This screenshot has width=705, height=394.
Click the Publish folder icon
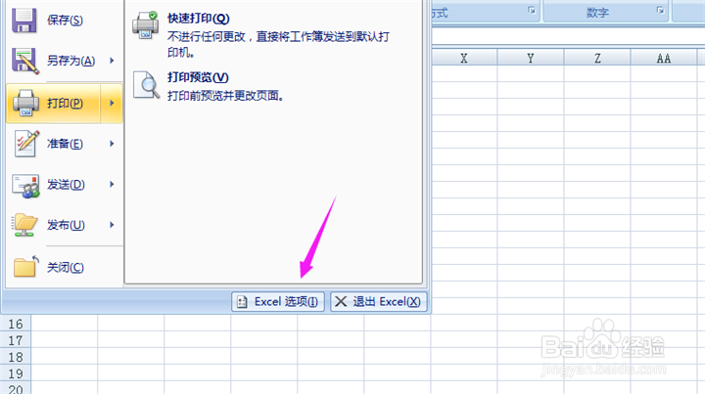tap(24, 225)
